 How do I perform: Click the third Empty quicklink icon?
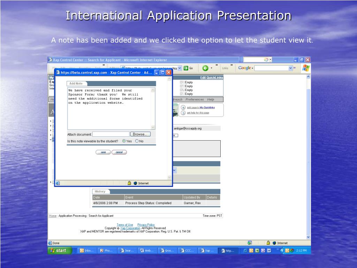(182, 90)
